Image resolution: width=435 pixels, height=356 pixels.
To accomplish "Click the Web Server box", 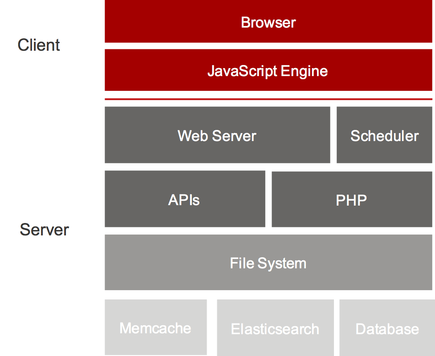I will click(217, 135).
